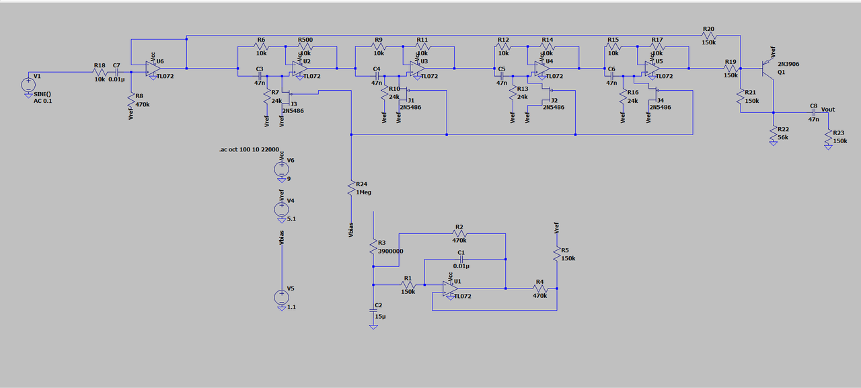Select resistor R500 10k symbol
Screen dimensions: 861x388
(x=305, y=46)
